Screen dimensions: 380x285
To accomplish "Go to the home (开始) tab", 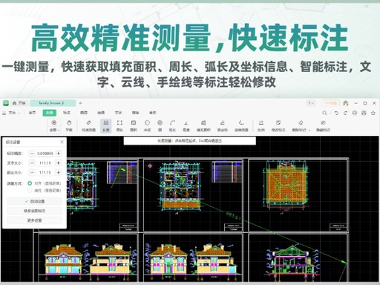I will [19, 103].
